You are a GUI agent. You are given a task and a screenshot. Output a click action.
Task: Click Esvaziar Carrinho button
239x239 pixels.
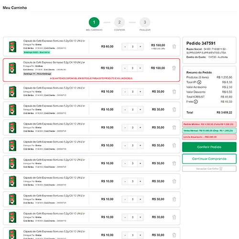pos(209,169)
